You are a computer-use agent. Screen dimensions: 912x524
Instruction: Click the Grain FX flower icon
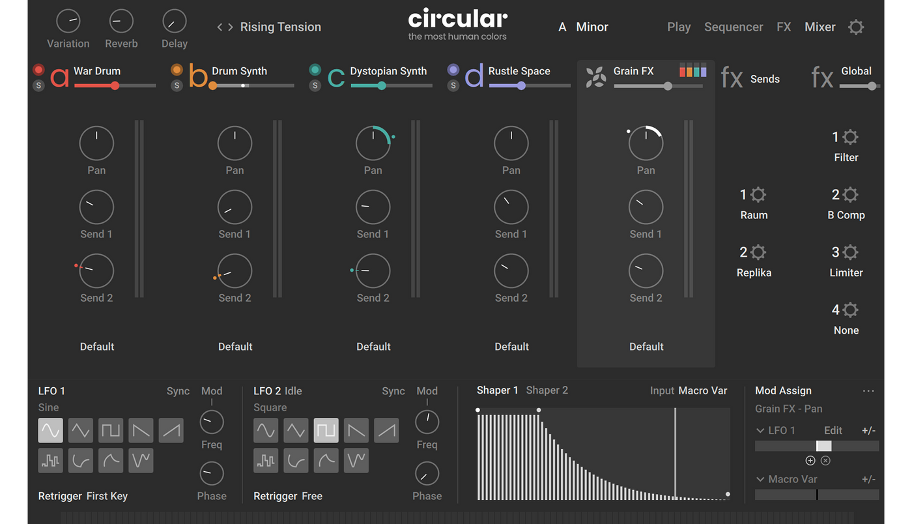click(x=595, y=78)
